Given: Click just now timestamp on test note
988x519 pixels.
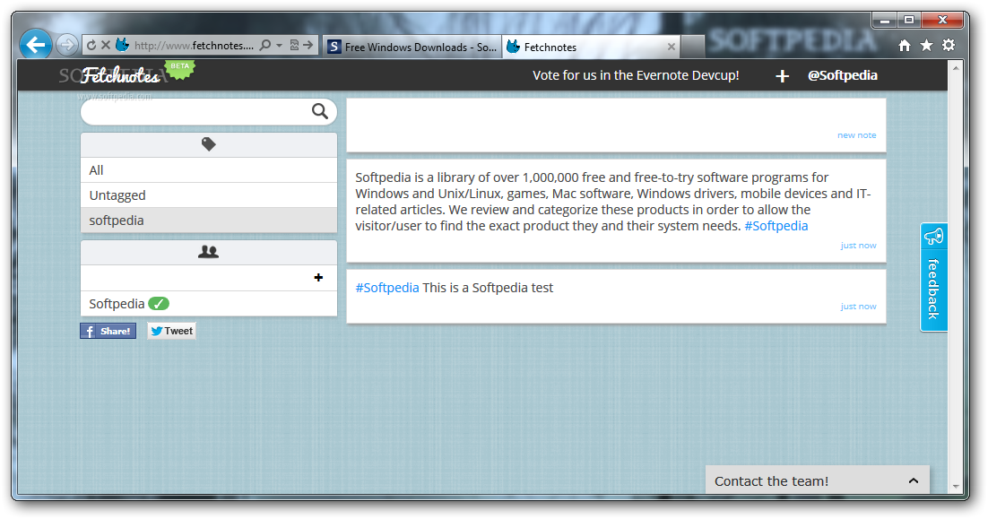Looking at the screenshot, I should pos(858,306).
